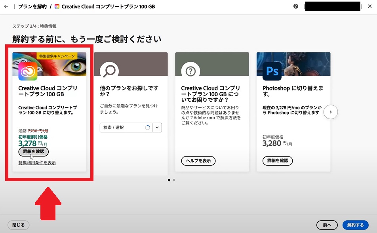The image size is (377, 233).
Task: Click 詳細を確認 on the Creative Cloud card
Action: [33, 152]
